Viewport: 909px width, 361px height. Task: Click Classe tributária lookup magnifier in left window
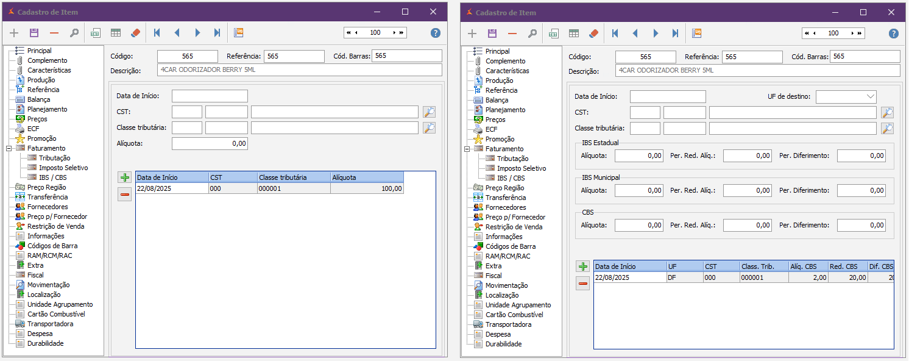click(x=429, y=128)
